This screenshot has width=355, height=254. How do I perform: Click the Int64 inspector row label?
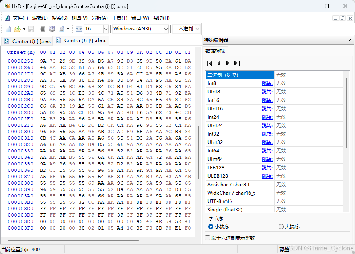pyautogui.click(x=213, y=151)
